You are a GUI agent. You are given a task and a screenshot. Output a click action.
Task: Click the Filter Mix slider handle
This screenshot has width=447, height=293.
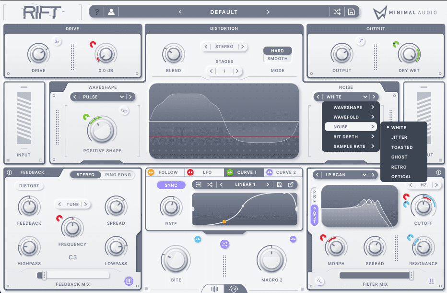click(412, 275)
